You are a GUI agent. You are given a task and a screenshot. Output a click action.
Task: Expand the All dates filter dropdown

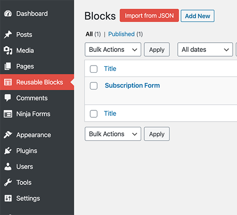pos(205,49)
